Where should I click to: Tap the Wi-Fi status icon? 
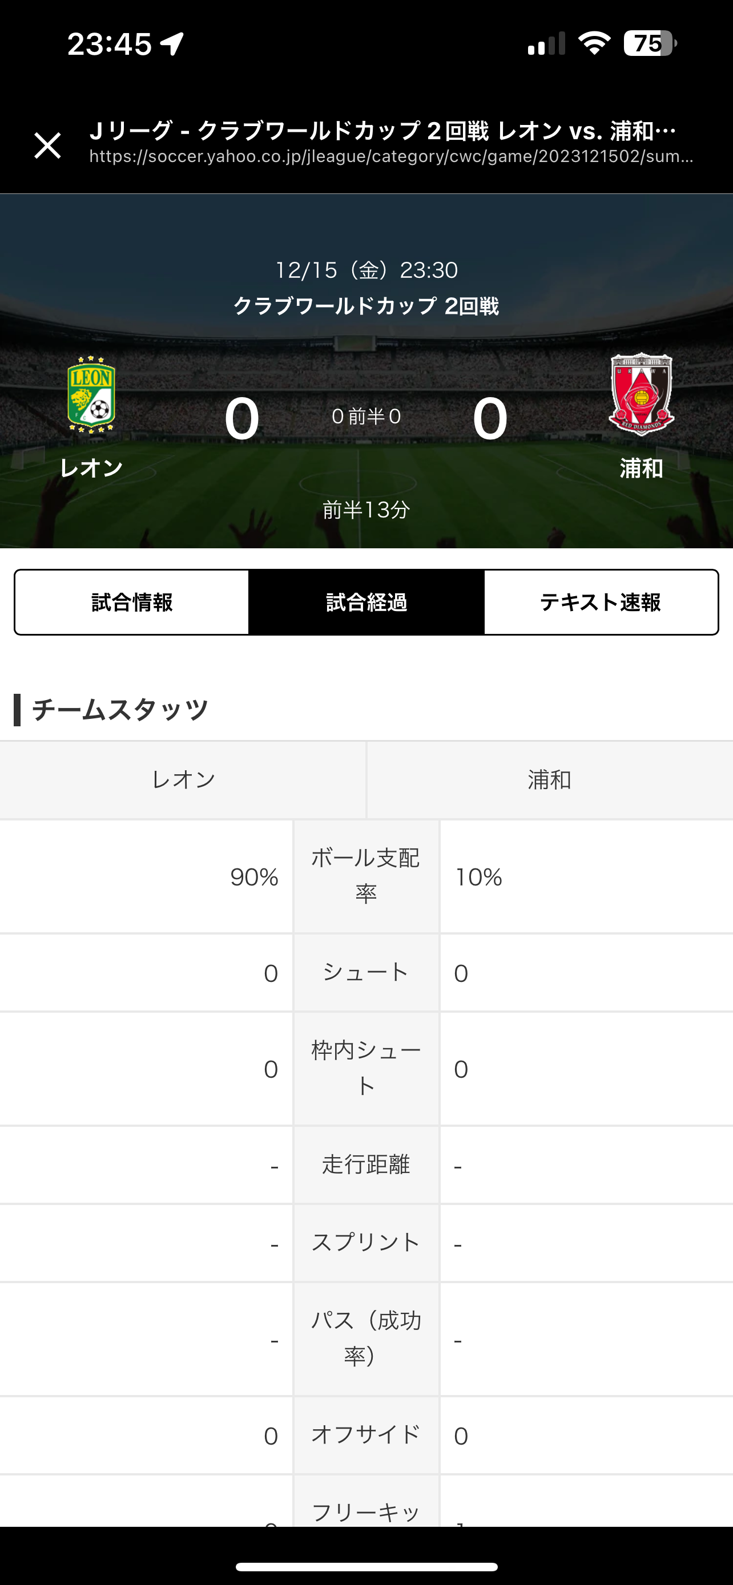pyautogui.click(x=594, y=44)
